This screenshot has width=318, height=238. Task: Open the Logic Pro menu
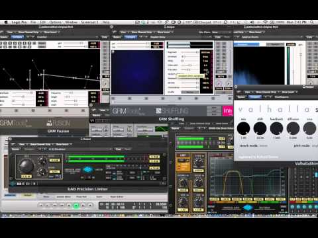[x=19, y=22]
